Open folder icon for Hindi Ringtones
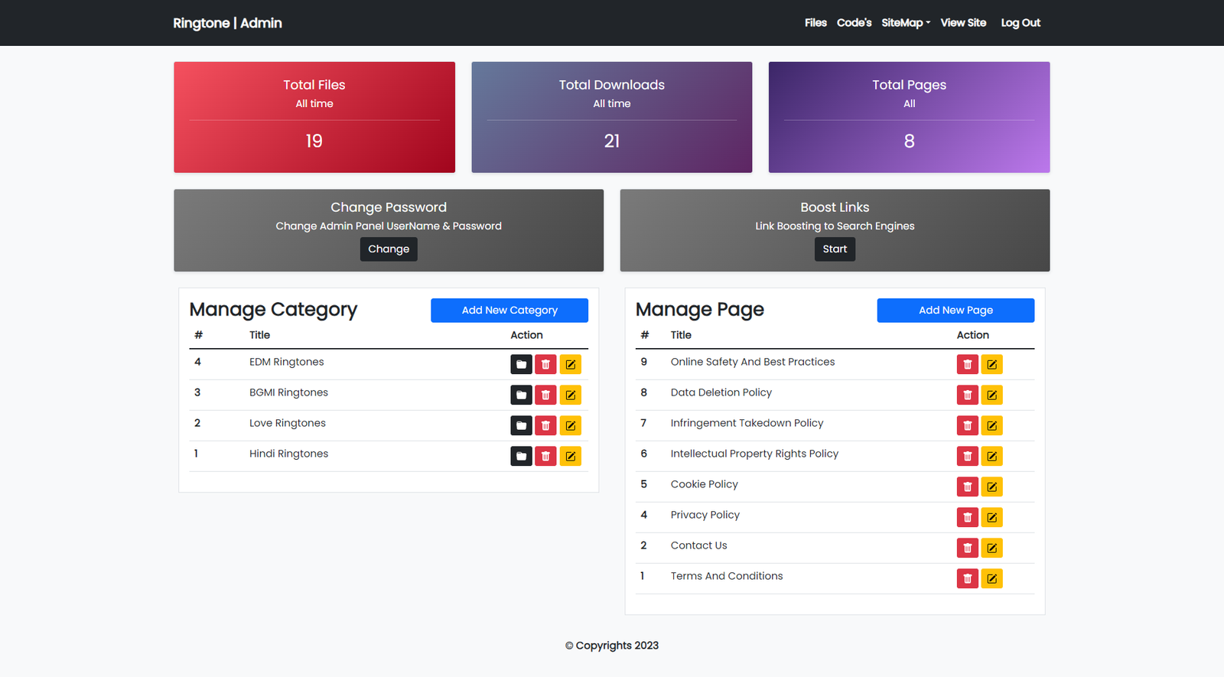The height and width of the screenshot is (677, 1224). (x=521, y=456)
